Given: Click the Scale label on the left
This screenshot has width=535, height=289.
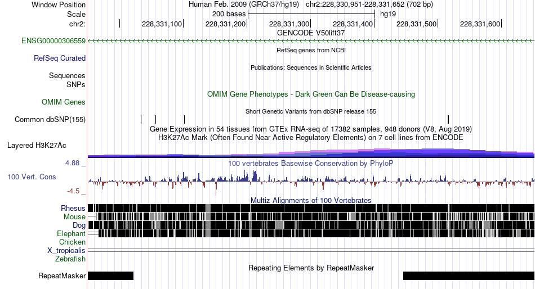Looking at the screenshot, I should tap(76, 14).
